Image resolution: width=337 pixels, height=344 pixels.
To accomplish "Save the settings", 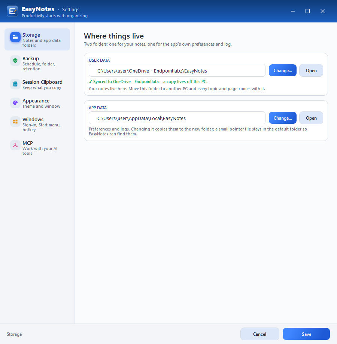I will click(306, 334).
